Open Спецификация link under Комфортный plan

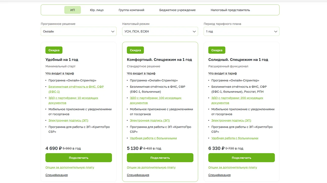pyautogui.click(x=138, y=175)
